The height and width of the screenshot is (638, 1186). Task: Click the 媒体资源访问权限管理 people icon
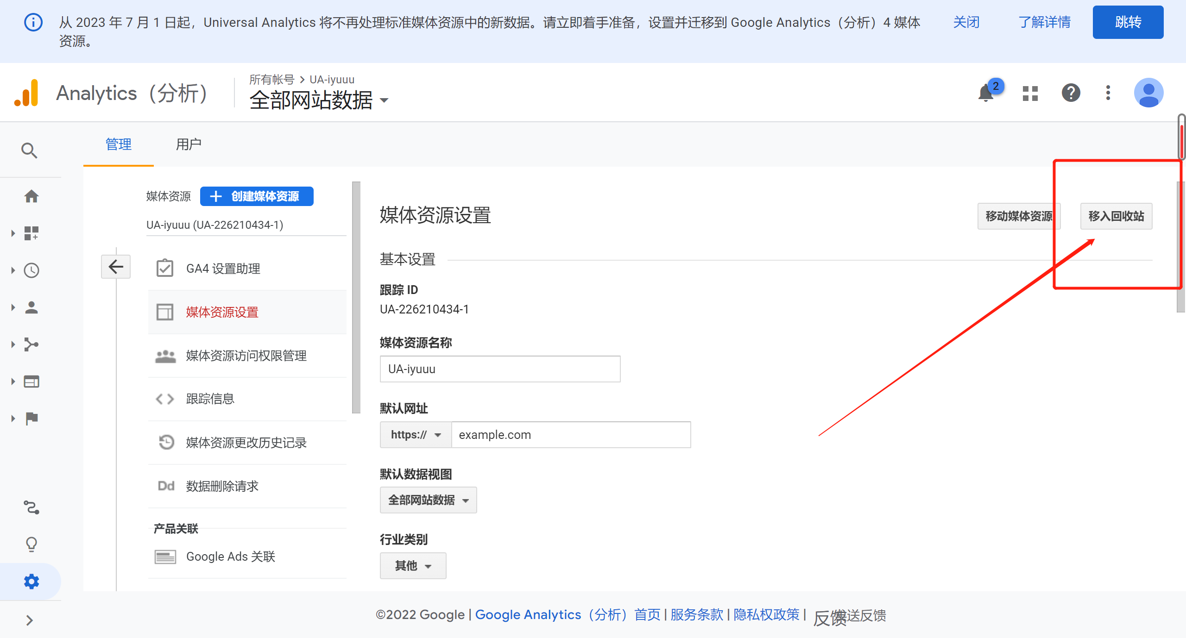[164, 356]
